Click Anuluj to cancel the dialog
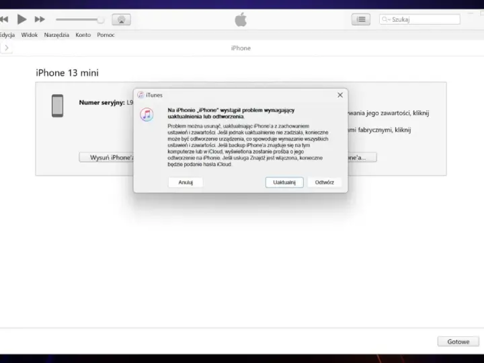 pyautogui.click(x=186, y=182)
